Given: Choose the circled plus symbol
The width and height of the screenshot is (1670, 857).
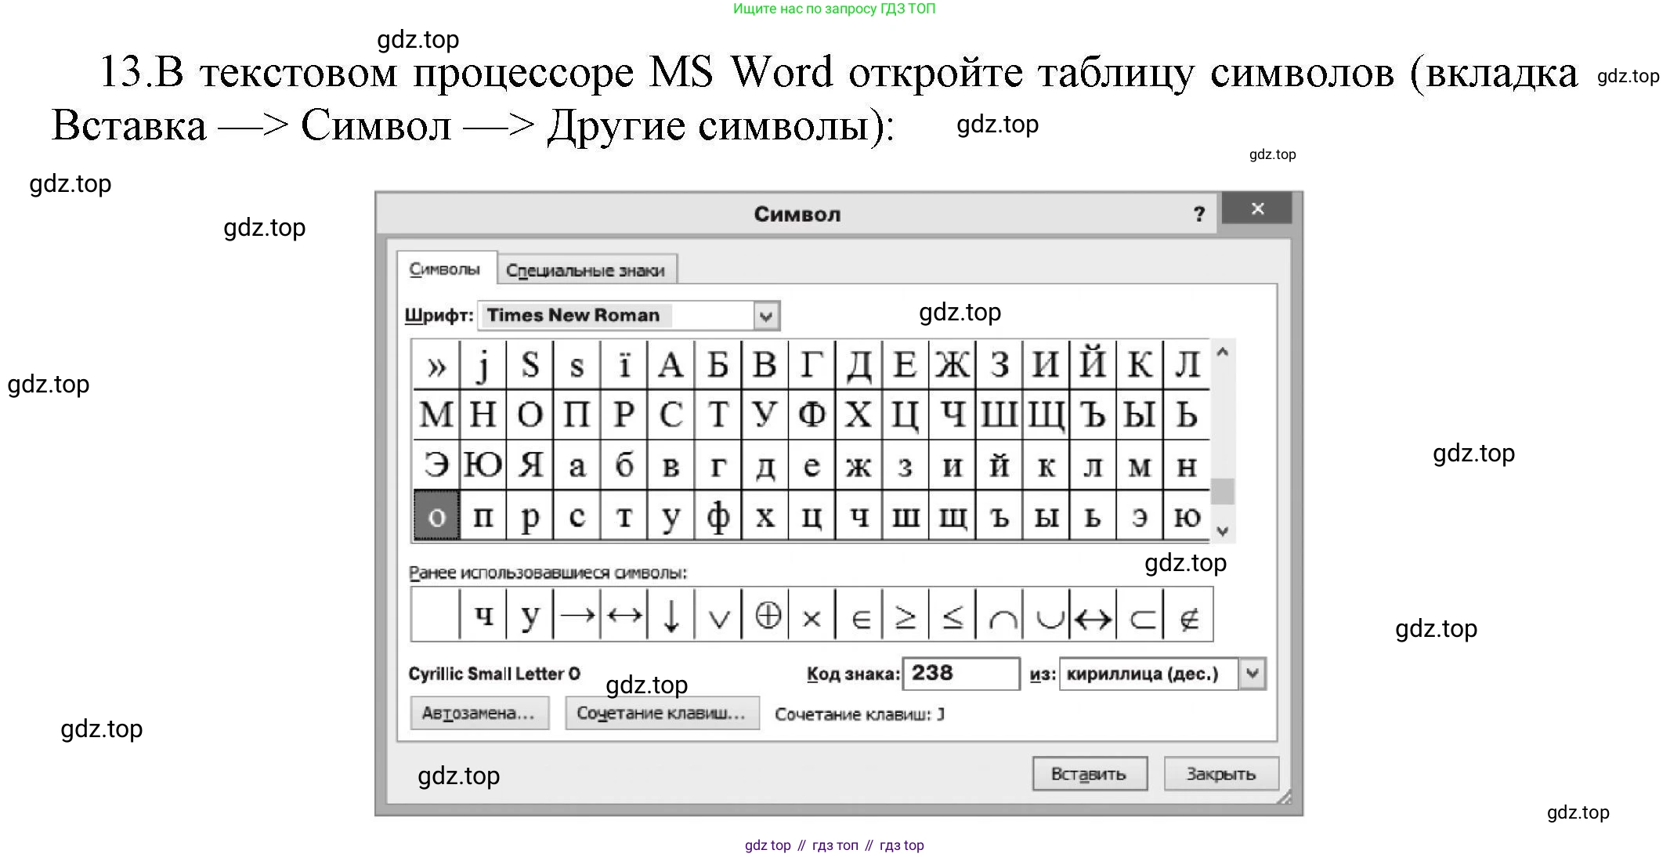Looking at the screenshot, I should pos(767,616).
